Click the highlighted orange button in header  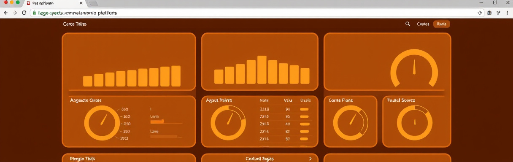pos(442,24)
